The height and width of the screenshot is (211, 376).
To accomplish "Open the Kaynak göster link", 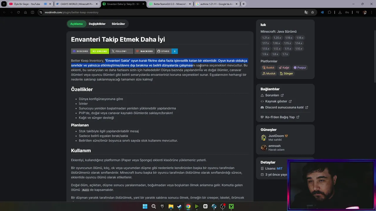I will point(276,101).
